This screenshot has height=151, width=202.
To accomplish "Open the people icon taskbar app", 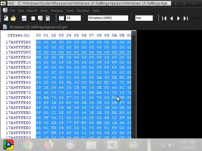I will pyautogui.click(x=134, y=145).
